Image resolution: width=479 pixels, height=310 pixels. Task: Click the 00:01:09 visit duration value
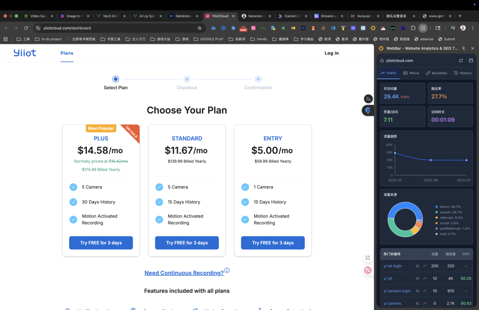click(x=443, y=120)
